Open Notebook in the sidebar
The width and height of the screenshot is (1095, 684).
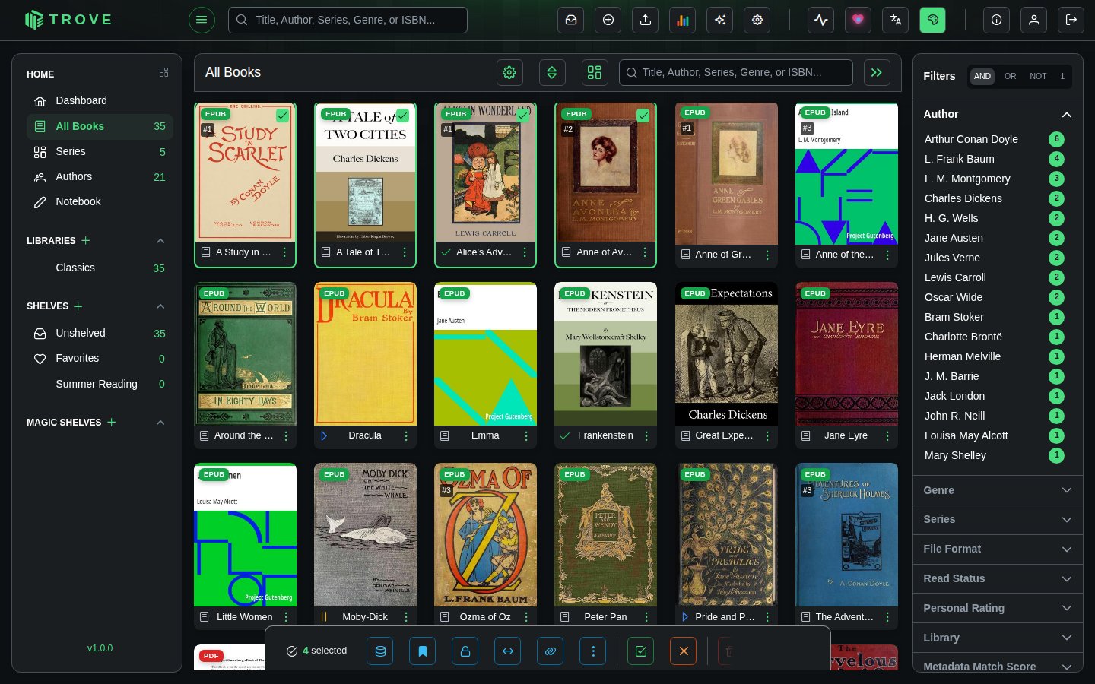pyautogui.click(x=100, y=201)
